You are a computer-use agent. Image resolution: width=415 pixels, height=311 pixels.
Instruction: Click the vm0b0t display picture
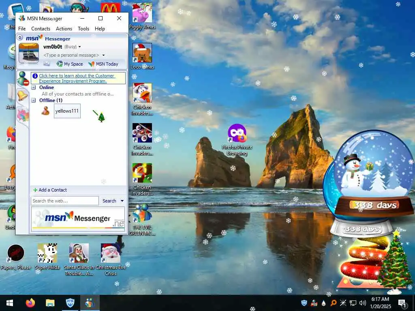(x=29, y=53)
